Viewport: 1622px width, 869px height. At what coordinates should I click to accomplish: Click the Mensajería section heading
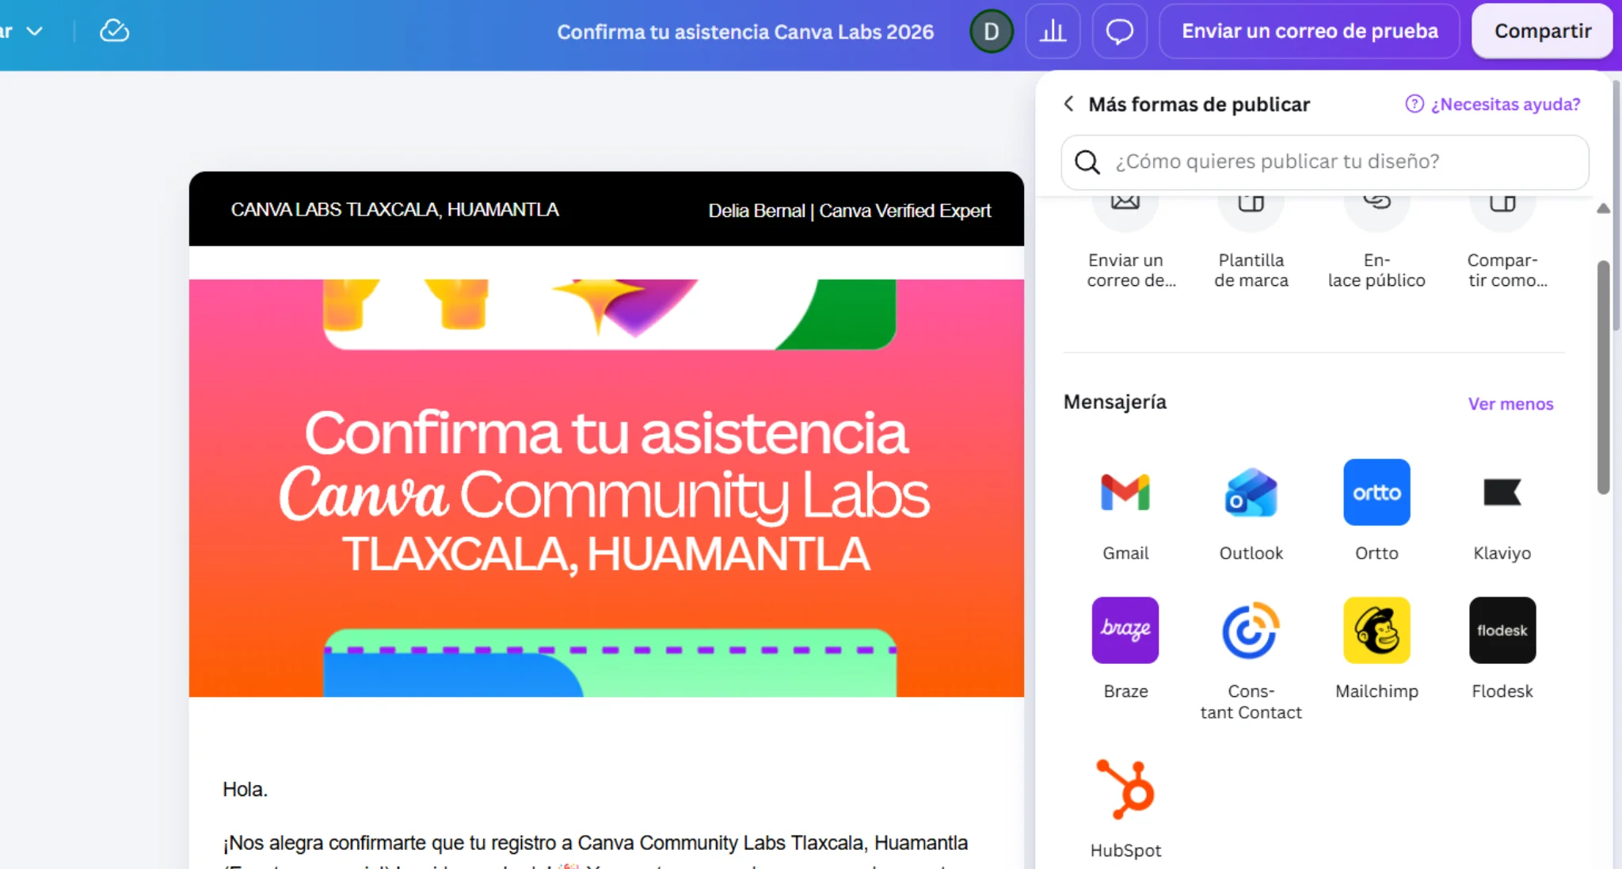point(1114,402)
